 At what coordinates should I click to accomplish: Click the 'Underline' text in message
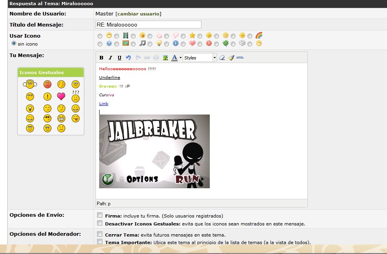coord(109,77)
